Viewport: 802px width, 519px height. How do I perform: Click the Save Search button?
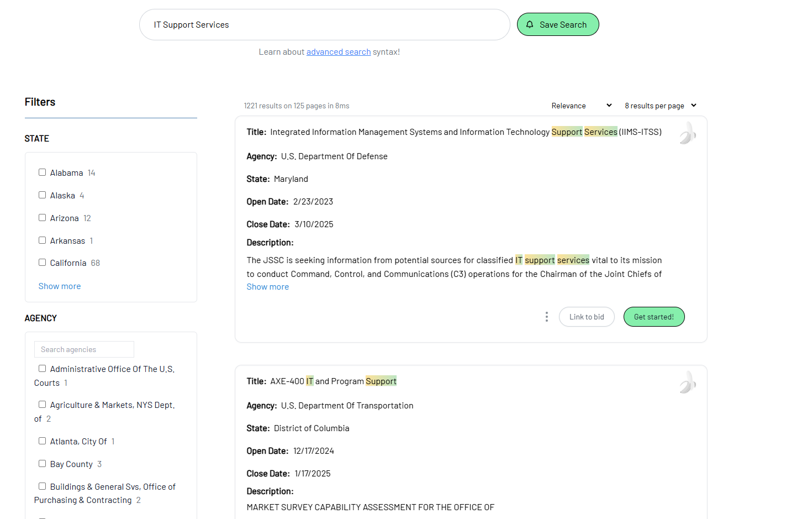pyautogui.click(x=558, y=24)
